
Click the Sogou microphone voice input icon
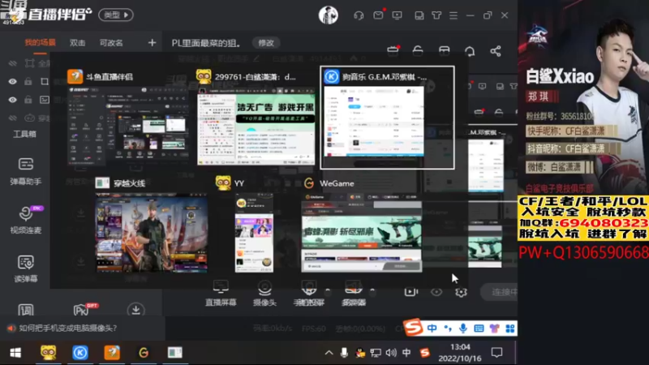pyautogui.click(x=463, y=328)
